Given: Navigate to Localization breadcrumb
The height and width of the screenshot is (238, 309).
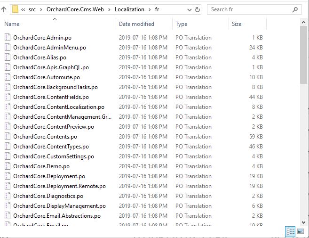Looking at the screenshot, I should tap(129, 9).
